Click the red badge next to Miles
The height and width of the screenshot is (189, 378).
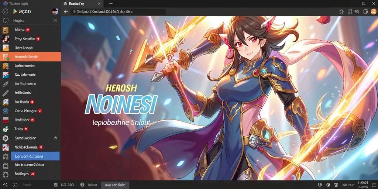[x=28, y=30]
